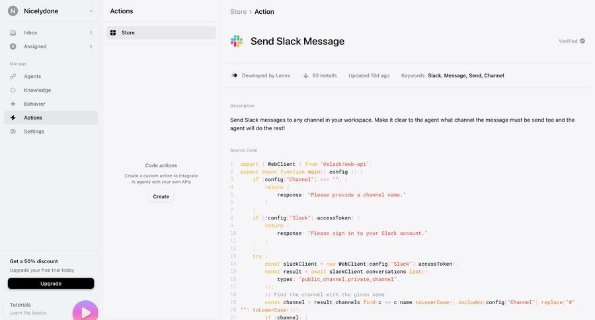The image size is (595, 320).
Task: Click the 'Get a 50% discount' heading
Action: pyautogui.click(x=34, y=261)
